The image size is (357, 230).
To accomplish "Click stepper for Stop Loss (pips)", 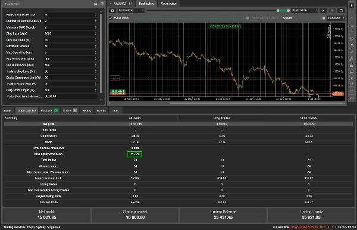I will [x=96, y=33].
